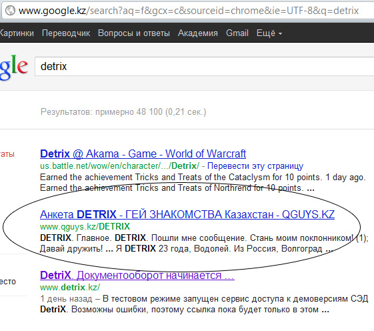The width and height of the screenshot is (374, 331).
Task: Open Академия in the black bar
Action: 198,33
